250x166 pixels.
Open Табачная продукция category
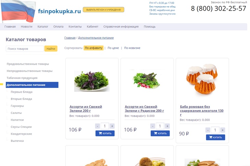[22, 78]
